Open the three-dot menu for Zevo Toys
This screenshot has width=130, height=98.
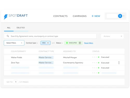point(119,63)
